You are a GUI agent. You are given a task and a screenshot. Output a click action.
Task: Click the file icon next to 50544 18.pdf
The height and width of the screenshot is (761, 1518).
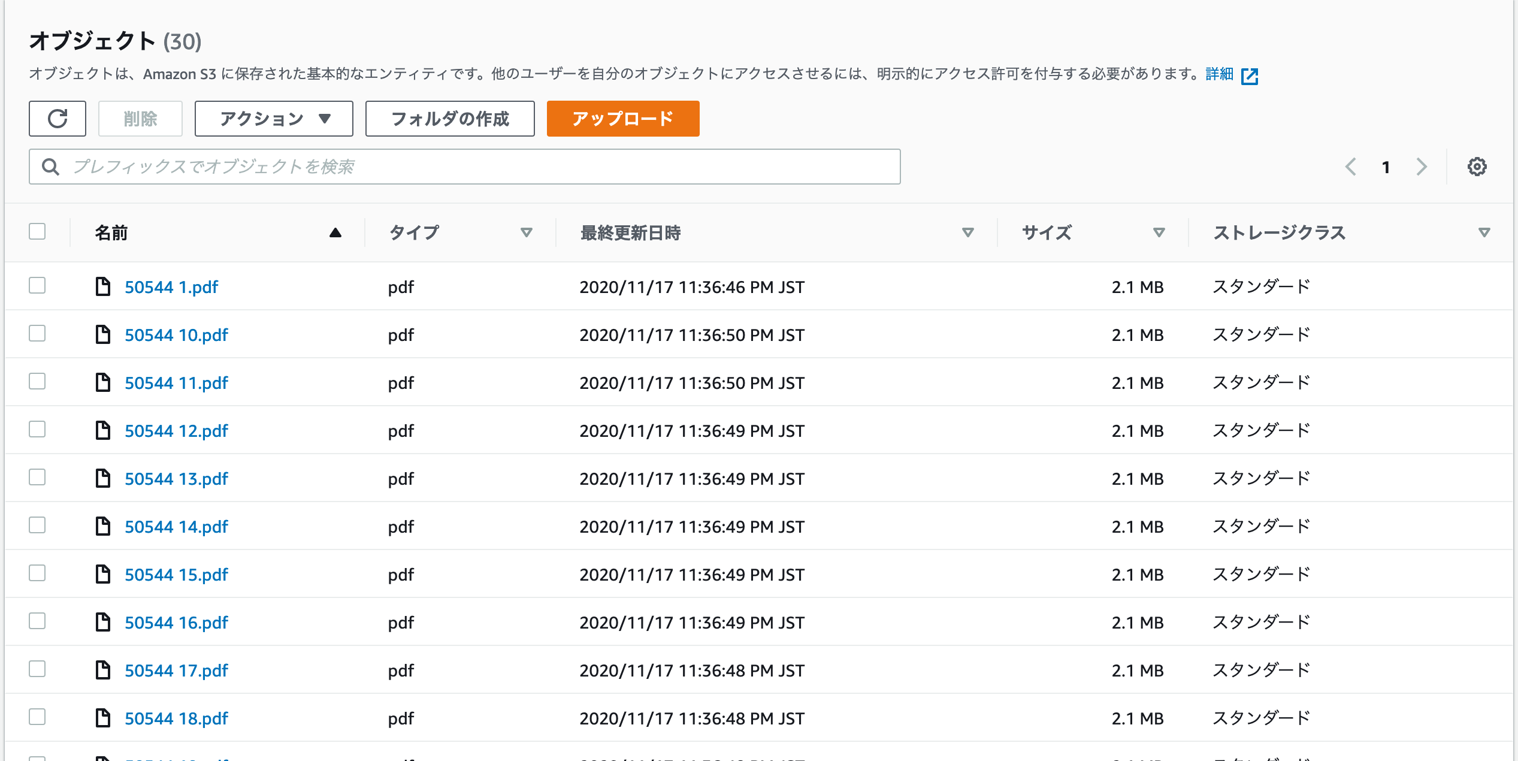tap(105, 718)
